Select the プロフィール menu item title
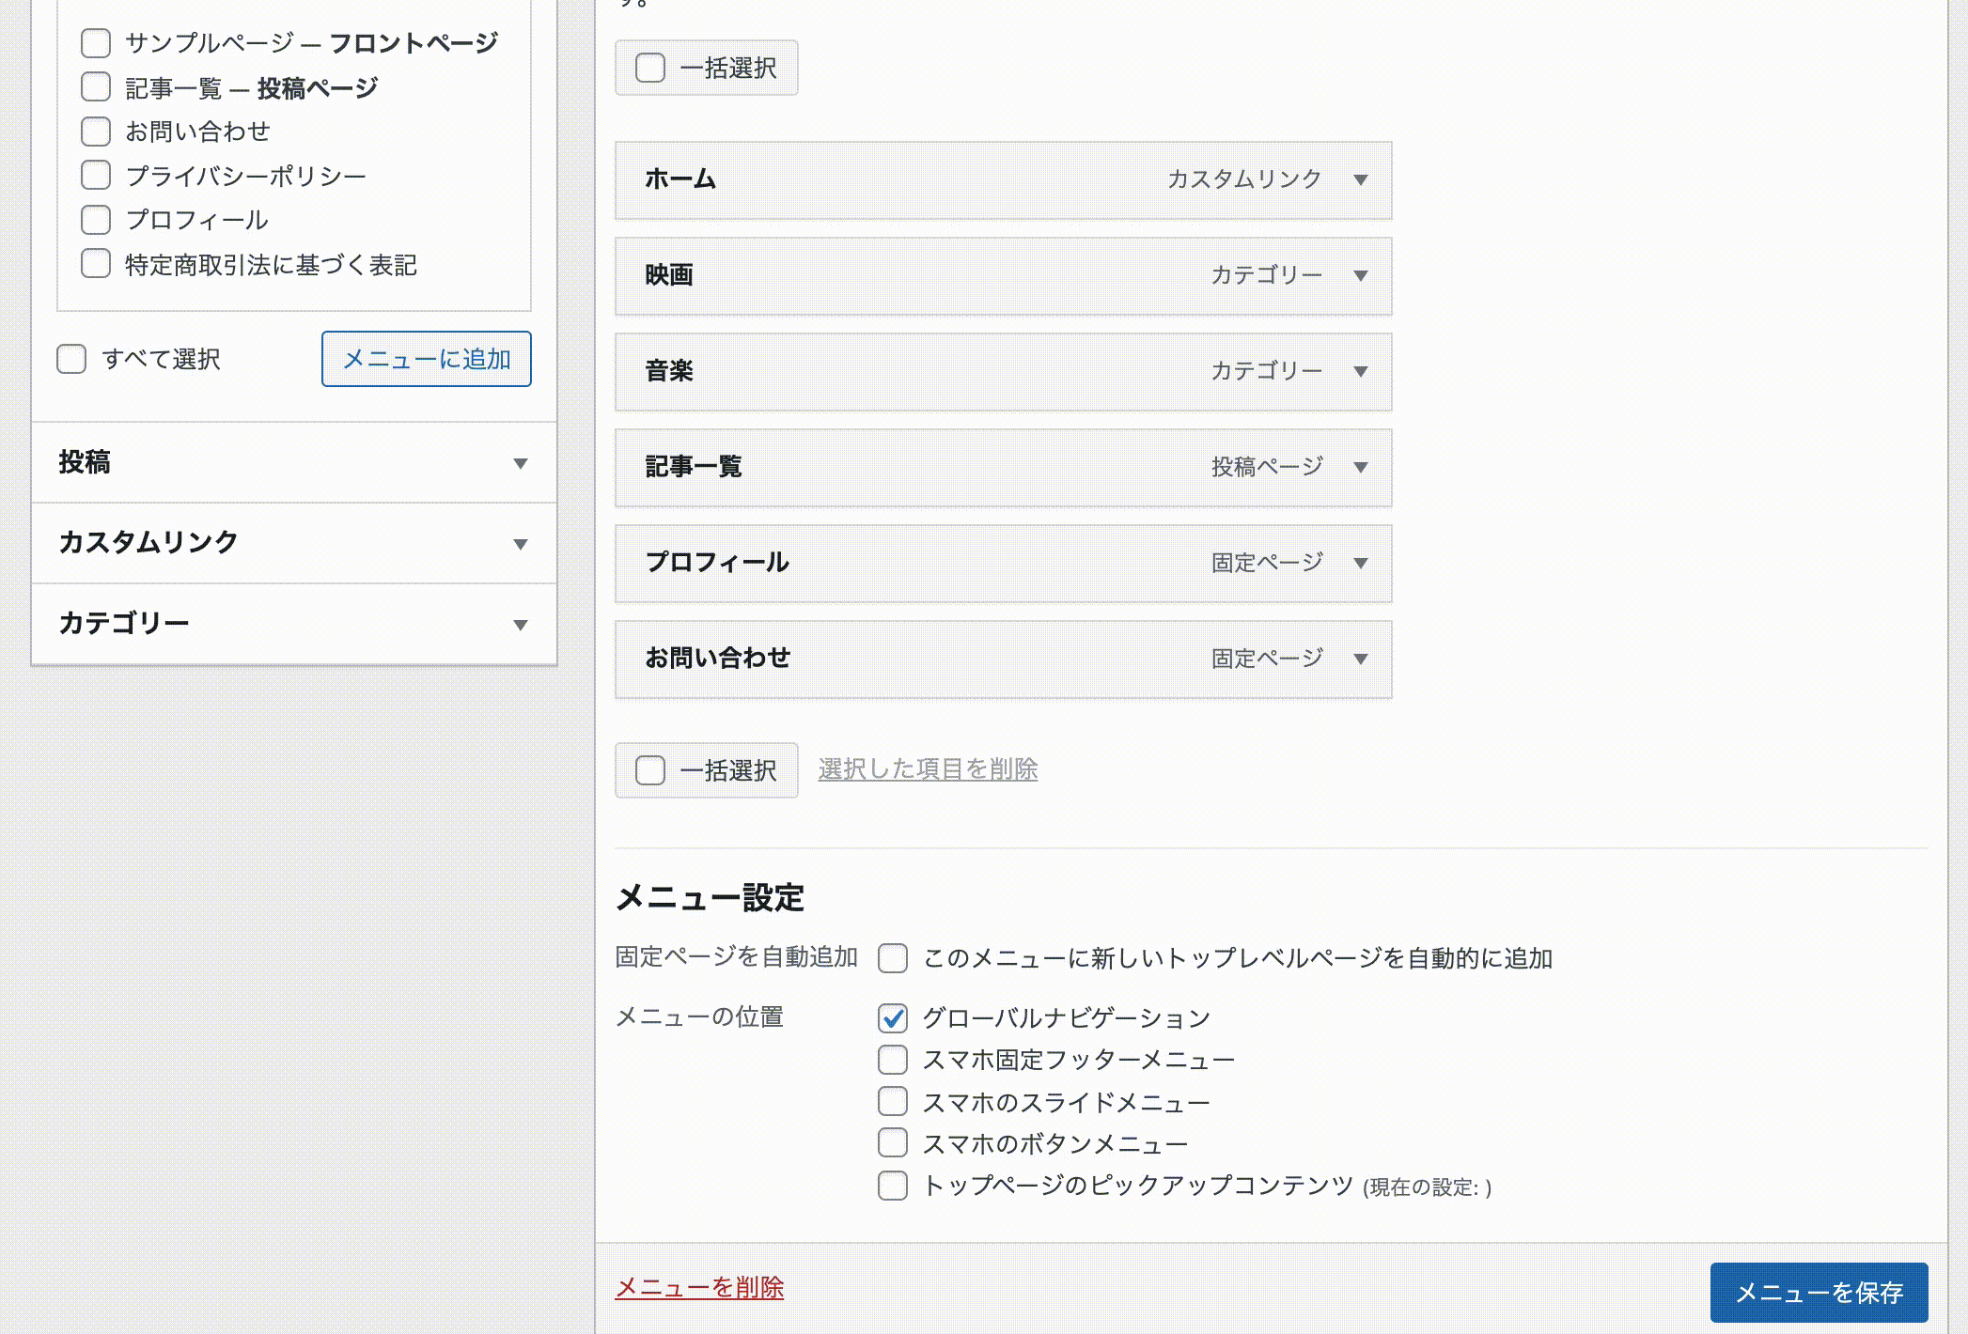 click(x=717, y=563)
